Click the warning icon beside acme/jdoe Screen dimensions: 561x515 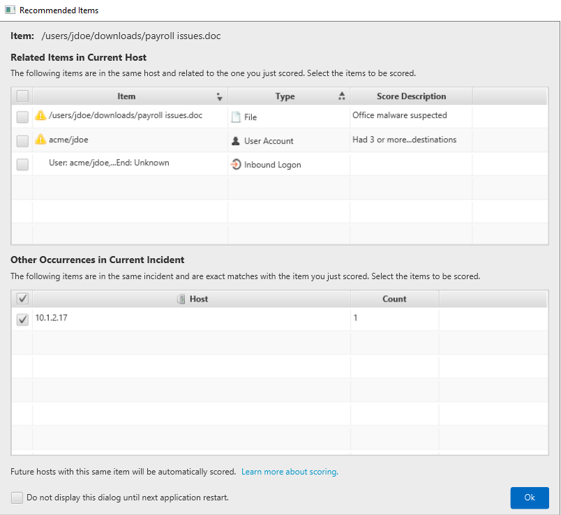pyautogui.click(x=40, y=140)
